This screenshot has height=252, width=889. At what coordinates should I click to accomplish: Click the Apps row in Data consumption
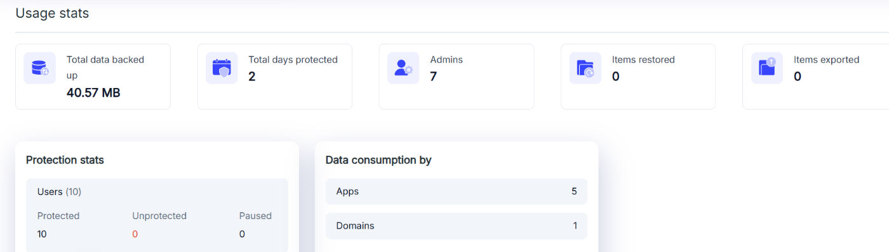(457, 191)
